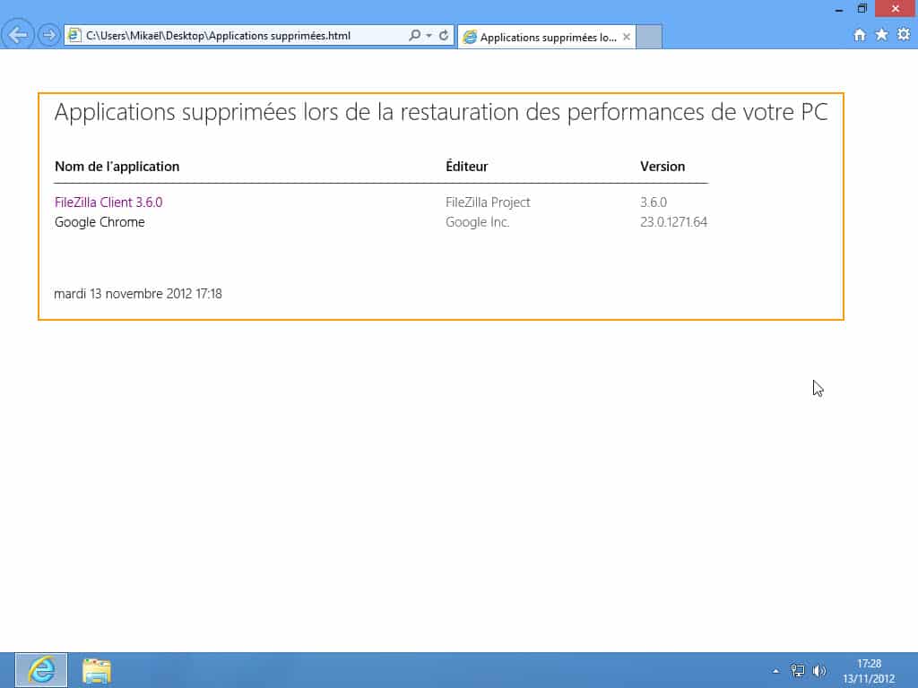Go back with the browser back arrow

click(18, 35)
